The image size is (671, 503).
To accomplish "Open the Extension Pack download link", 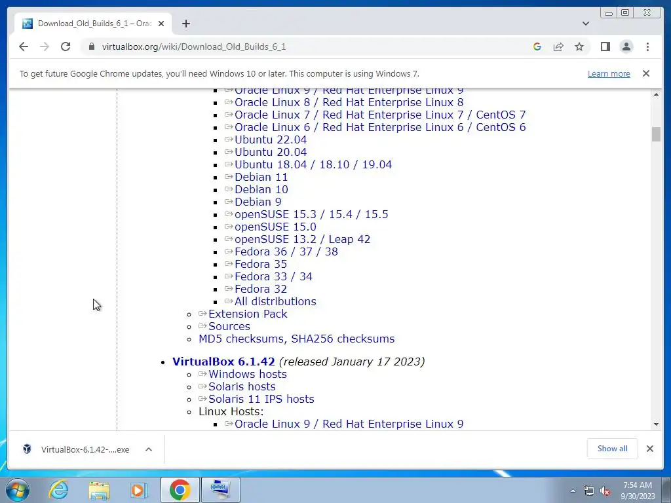I will 248,314.
